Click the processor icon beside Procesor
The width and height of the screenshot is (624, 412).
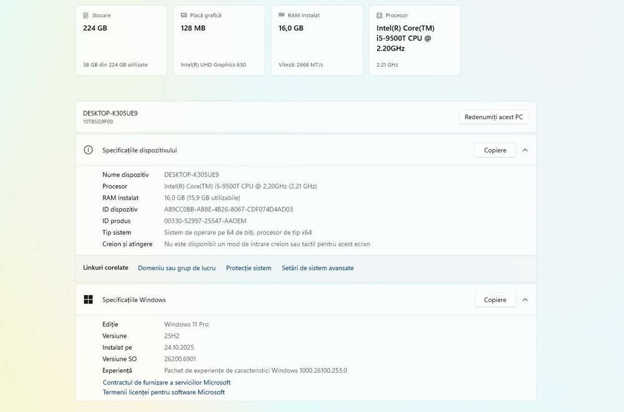click(x=380, y=15)
